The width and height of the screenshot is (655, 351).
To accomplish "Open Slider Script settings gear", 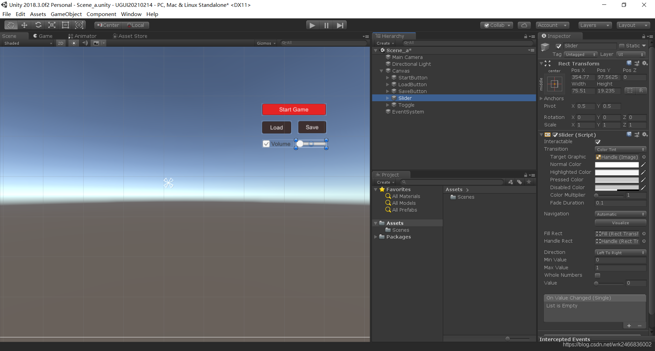I will 645,135.
